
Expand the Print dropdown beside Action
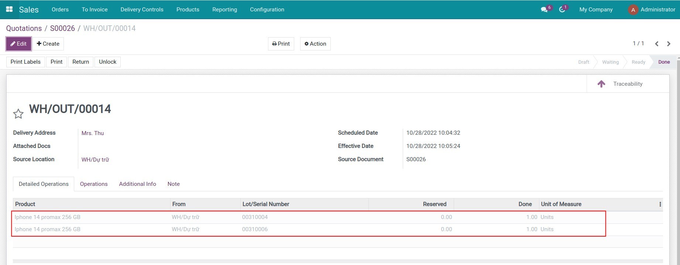click(x=281, y=44)
